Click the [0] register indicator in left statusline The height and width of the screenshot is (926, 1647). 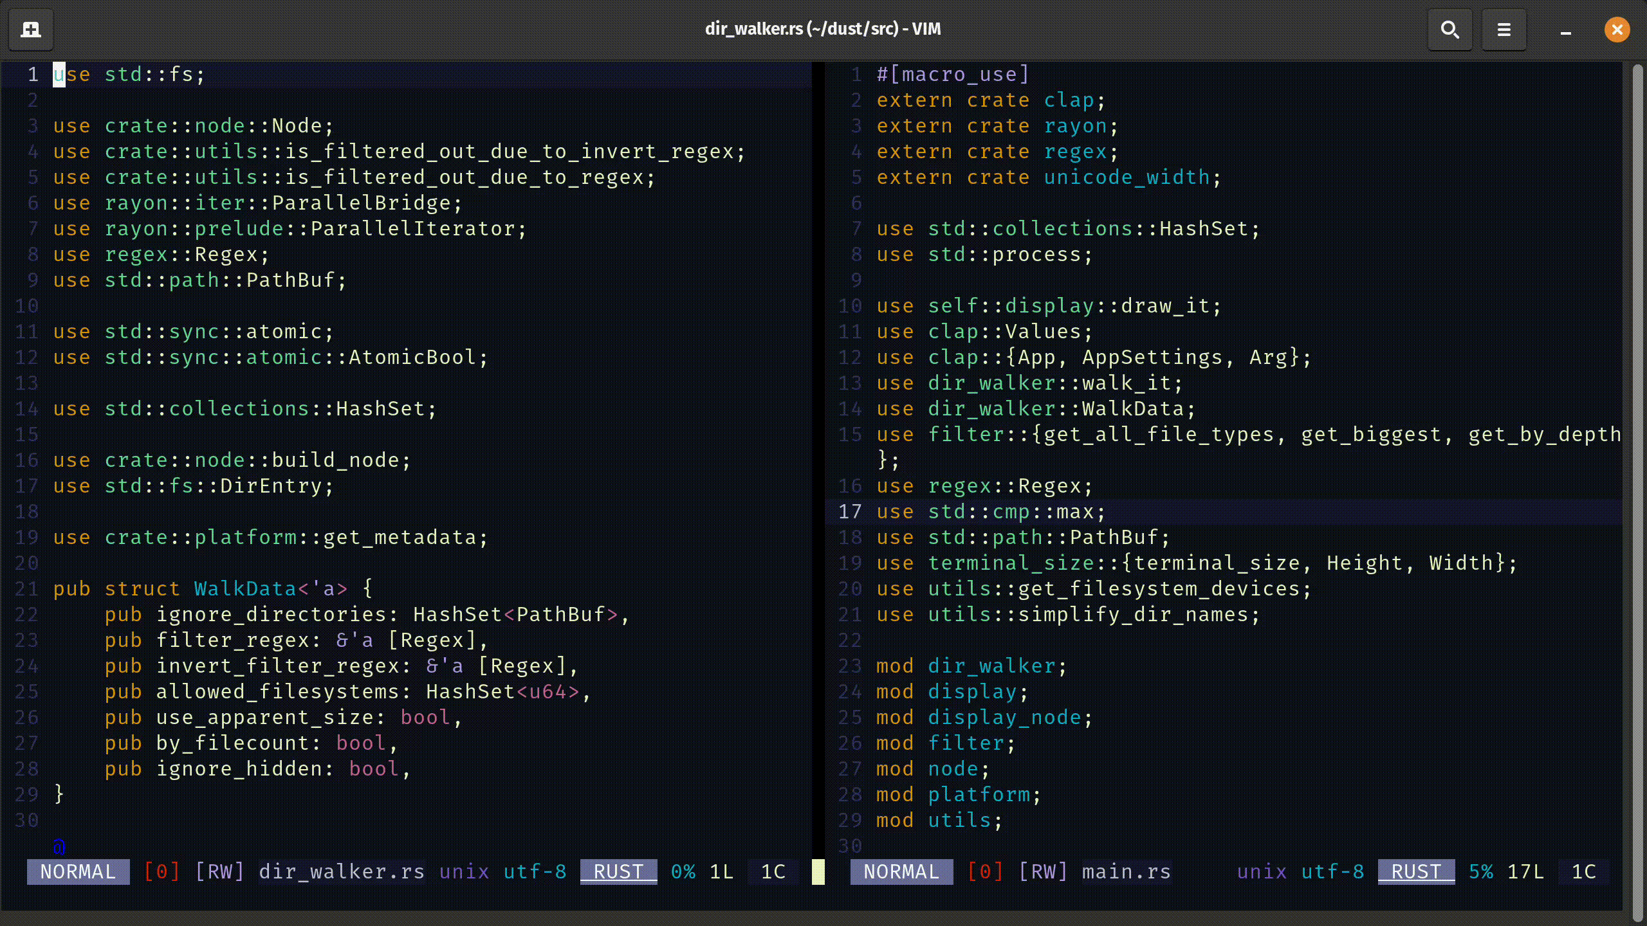pos(162,871)
